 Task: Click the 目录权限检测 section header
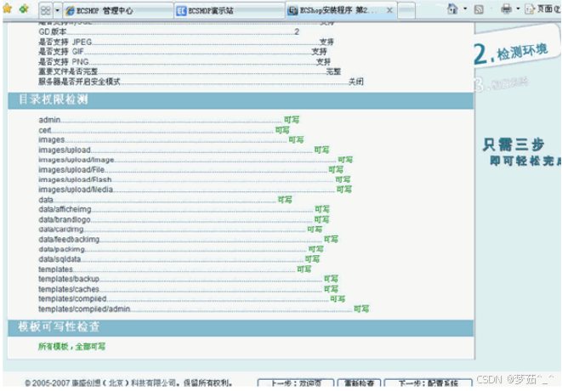pos(53,99)
